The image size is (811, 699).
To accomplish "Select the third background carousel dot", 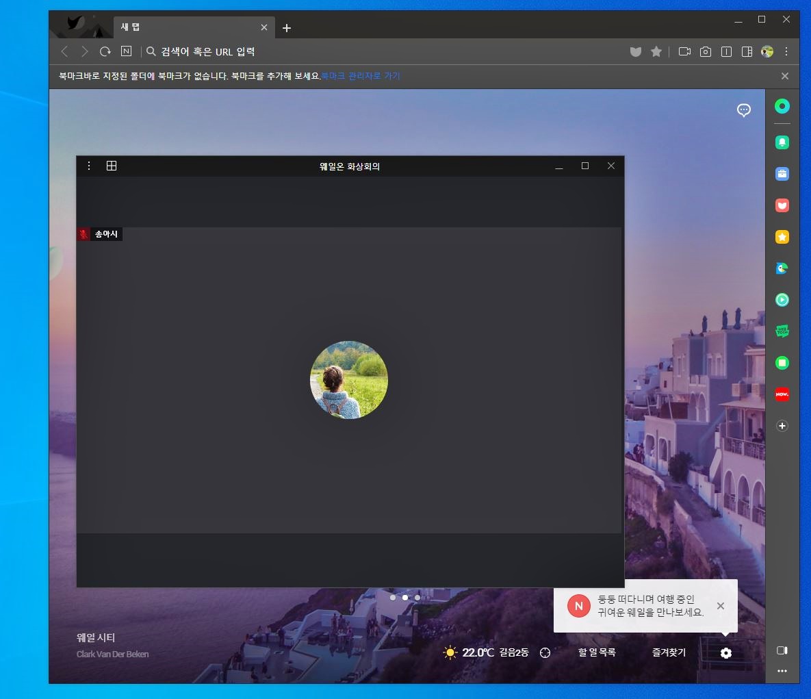I will (417, 598).
